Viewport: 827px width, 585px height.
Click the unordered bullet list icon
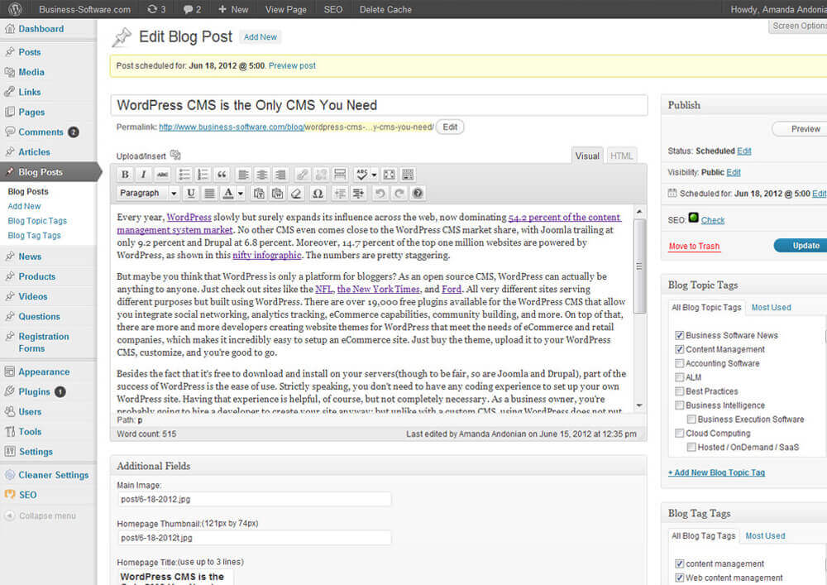[x=184, y=175]
